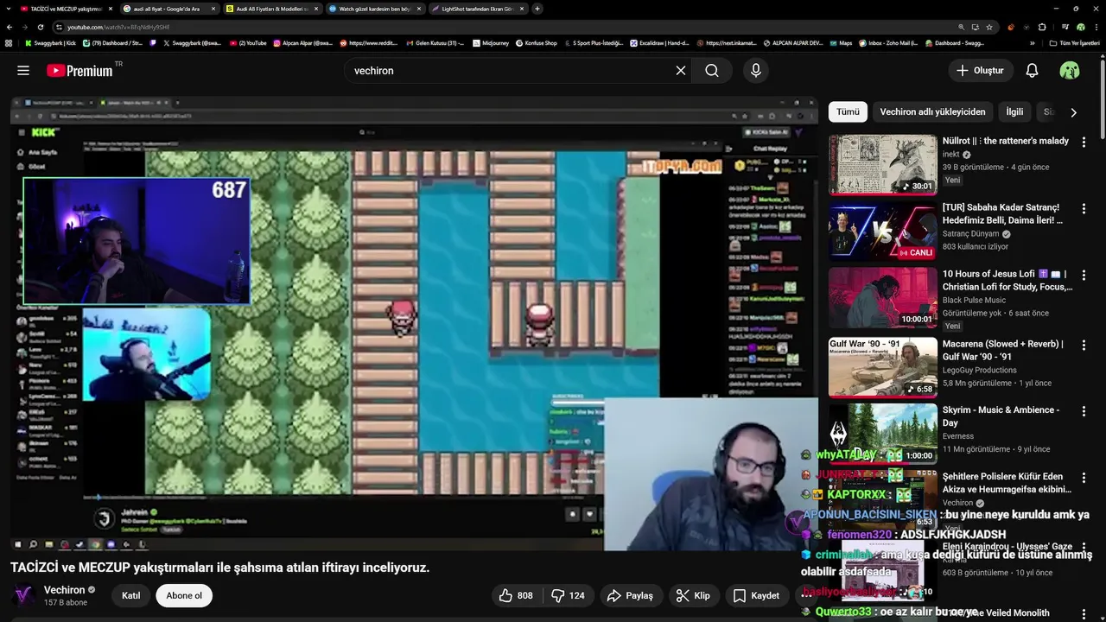Image resolution: width=1106 pixels, height=622 pixels.
Task: Open the browser zoom magnifier icon
Action: [x=961, y=27]
